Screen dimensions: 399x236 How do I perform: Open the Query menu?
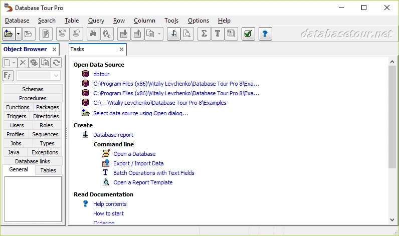(x=96, y=21)
